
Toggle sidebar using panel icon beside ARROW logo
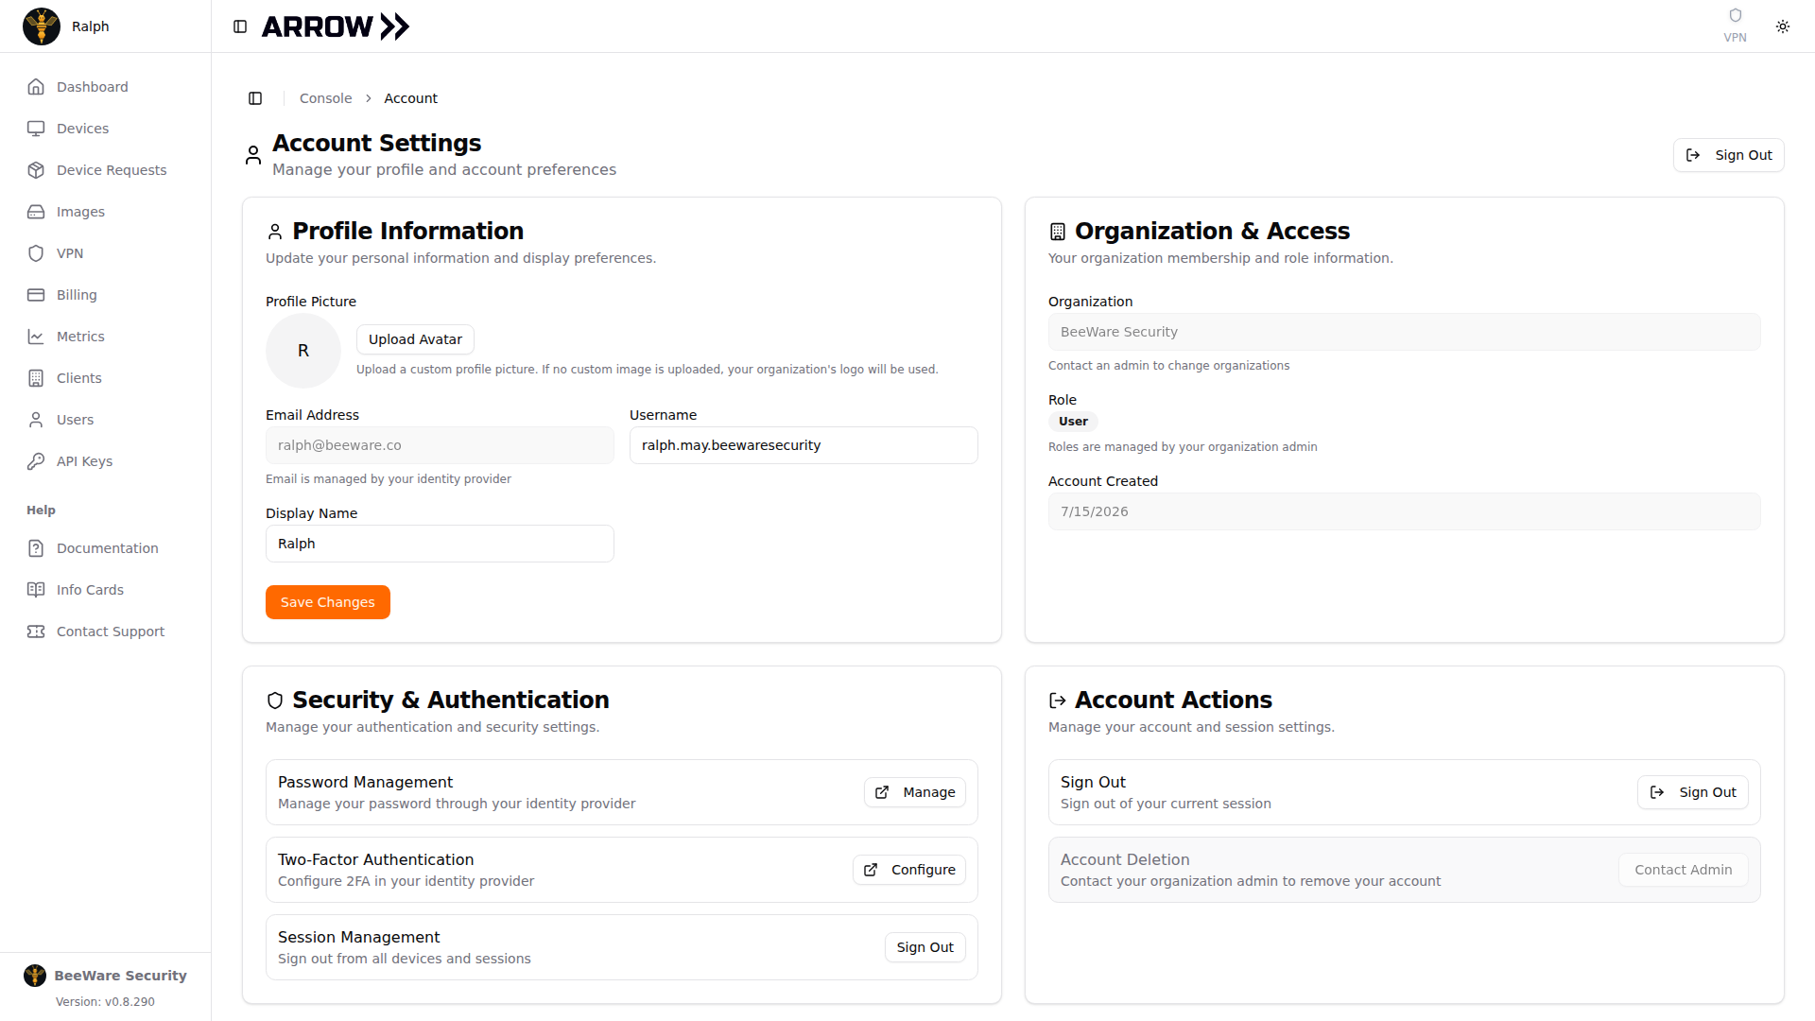(240, 26)
